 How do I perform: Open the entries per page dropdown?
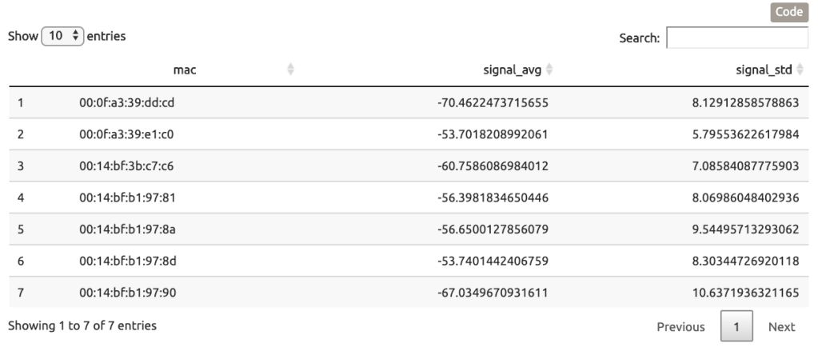click(x=64, y=37)
